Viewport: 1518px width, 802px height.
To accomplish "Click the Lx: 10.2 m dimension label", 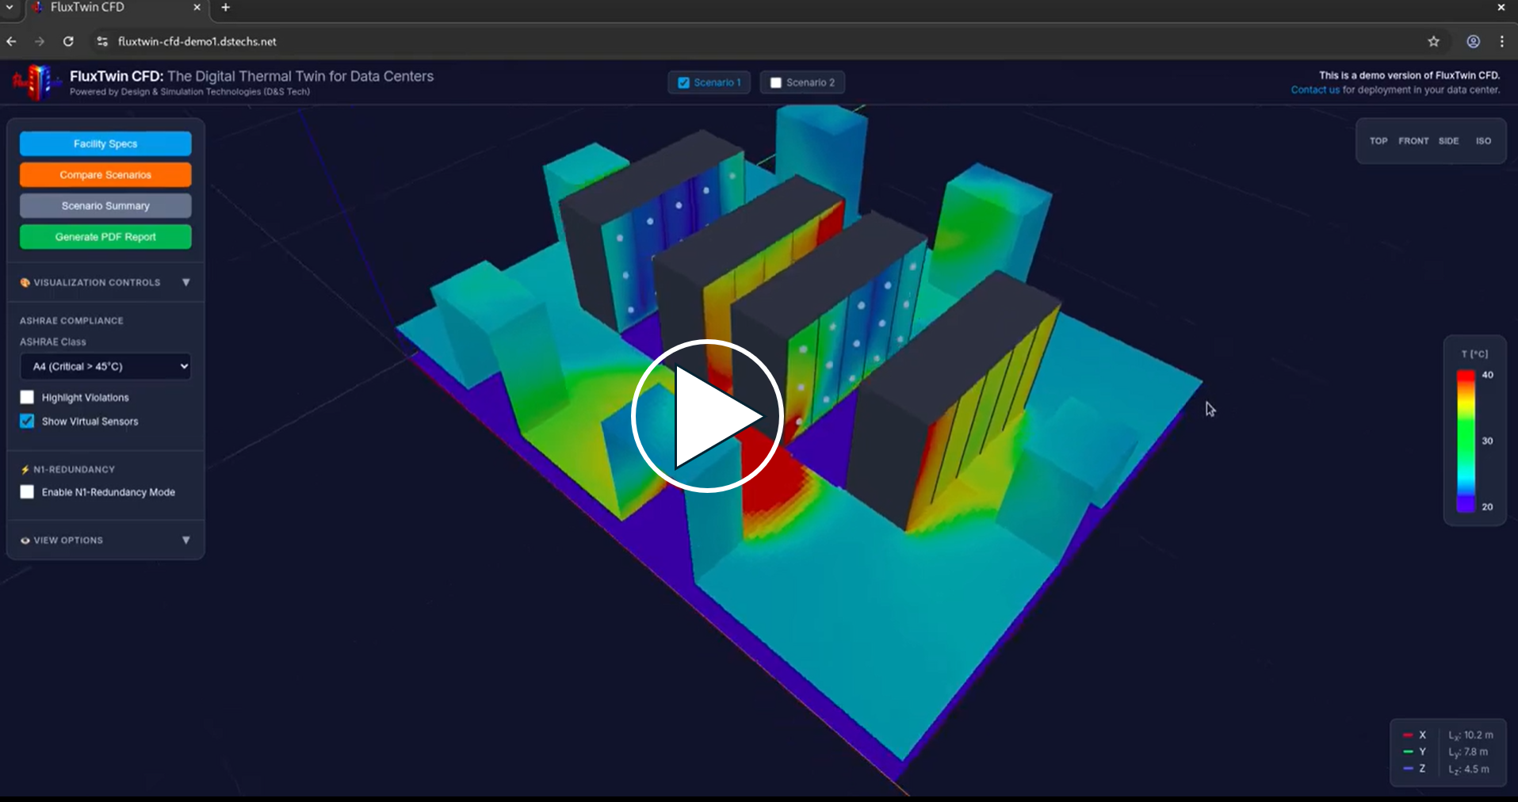I will [x=1470, y=735].
